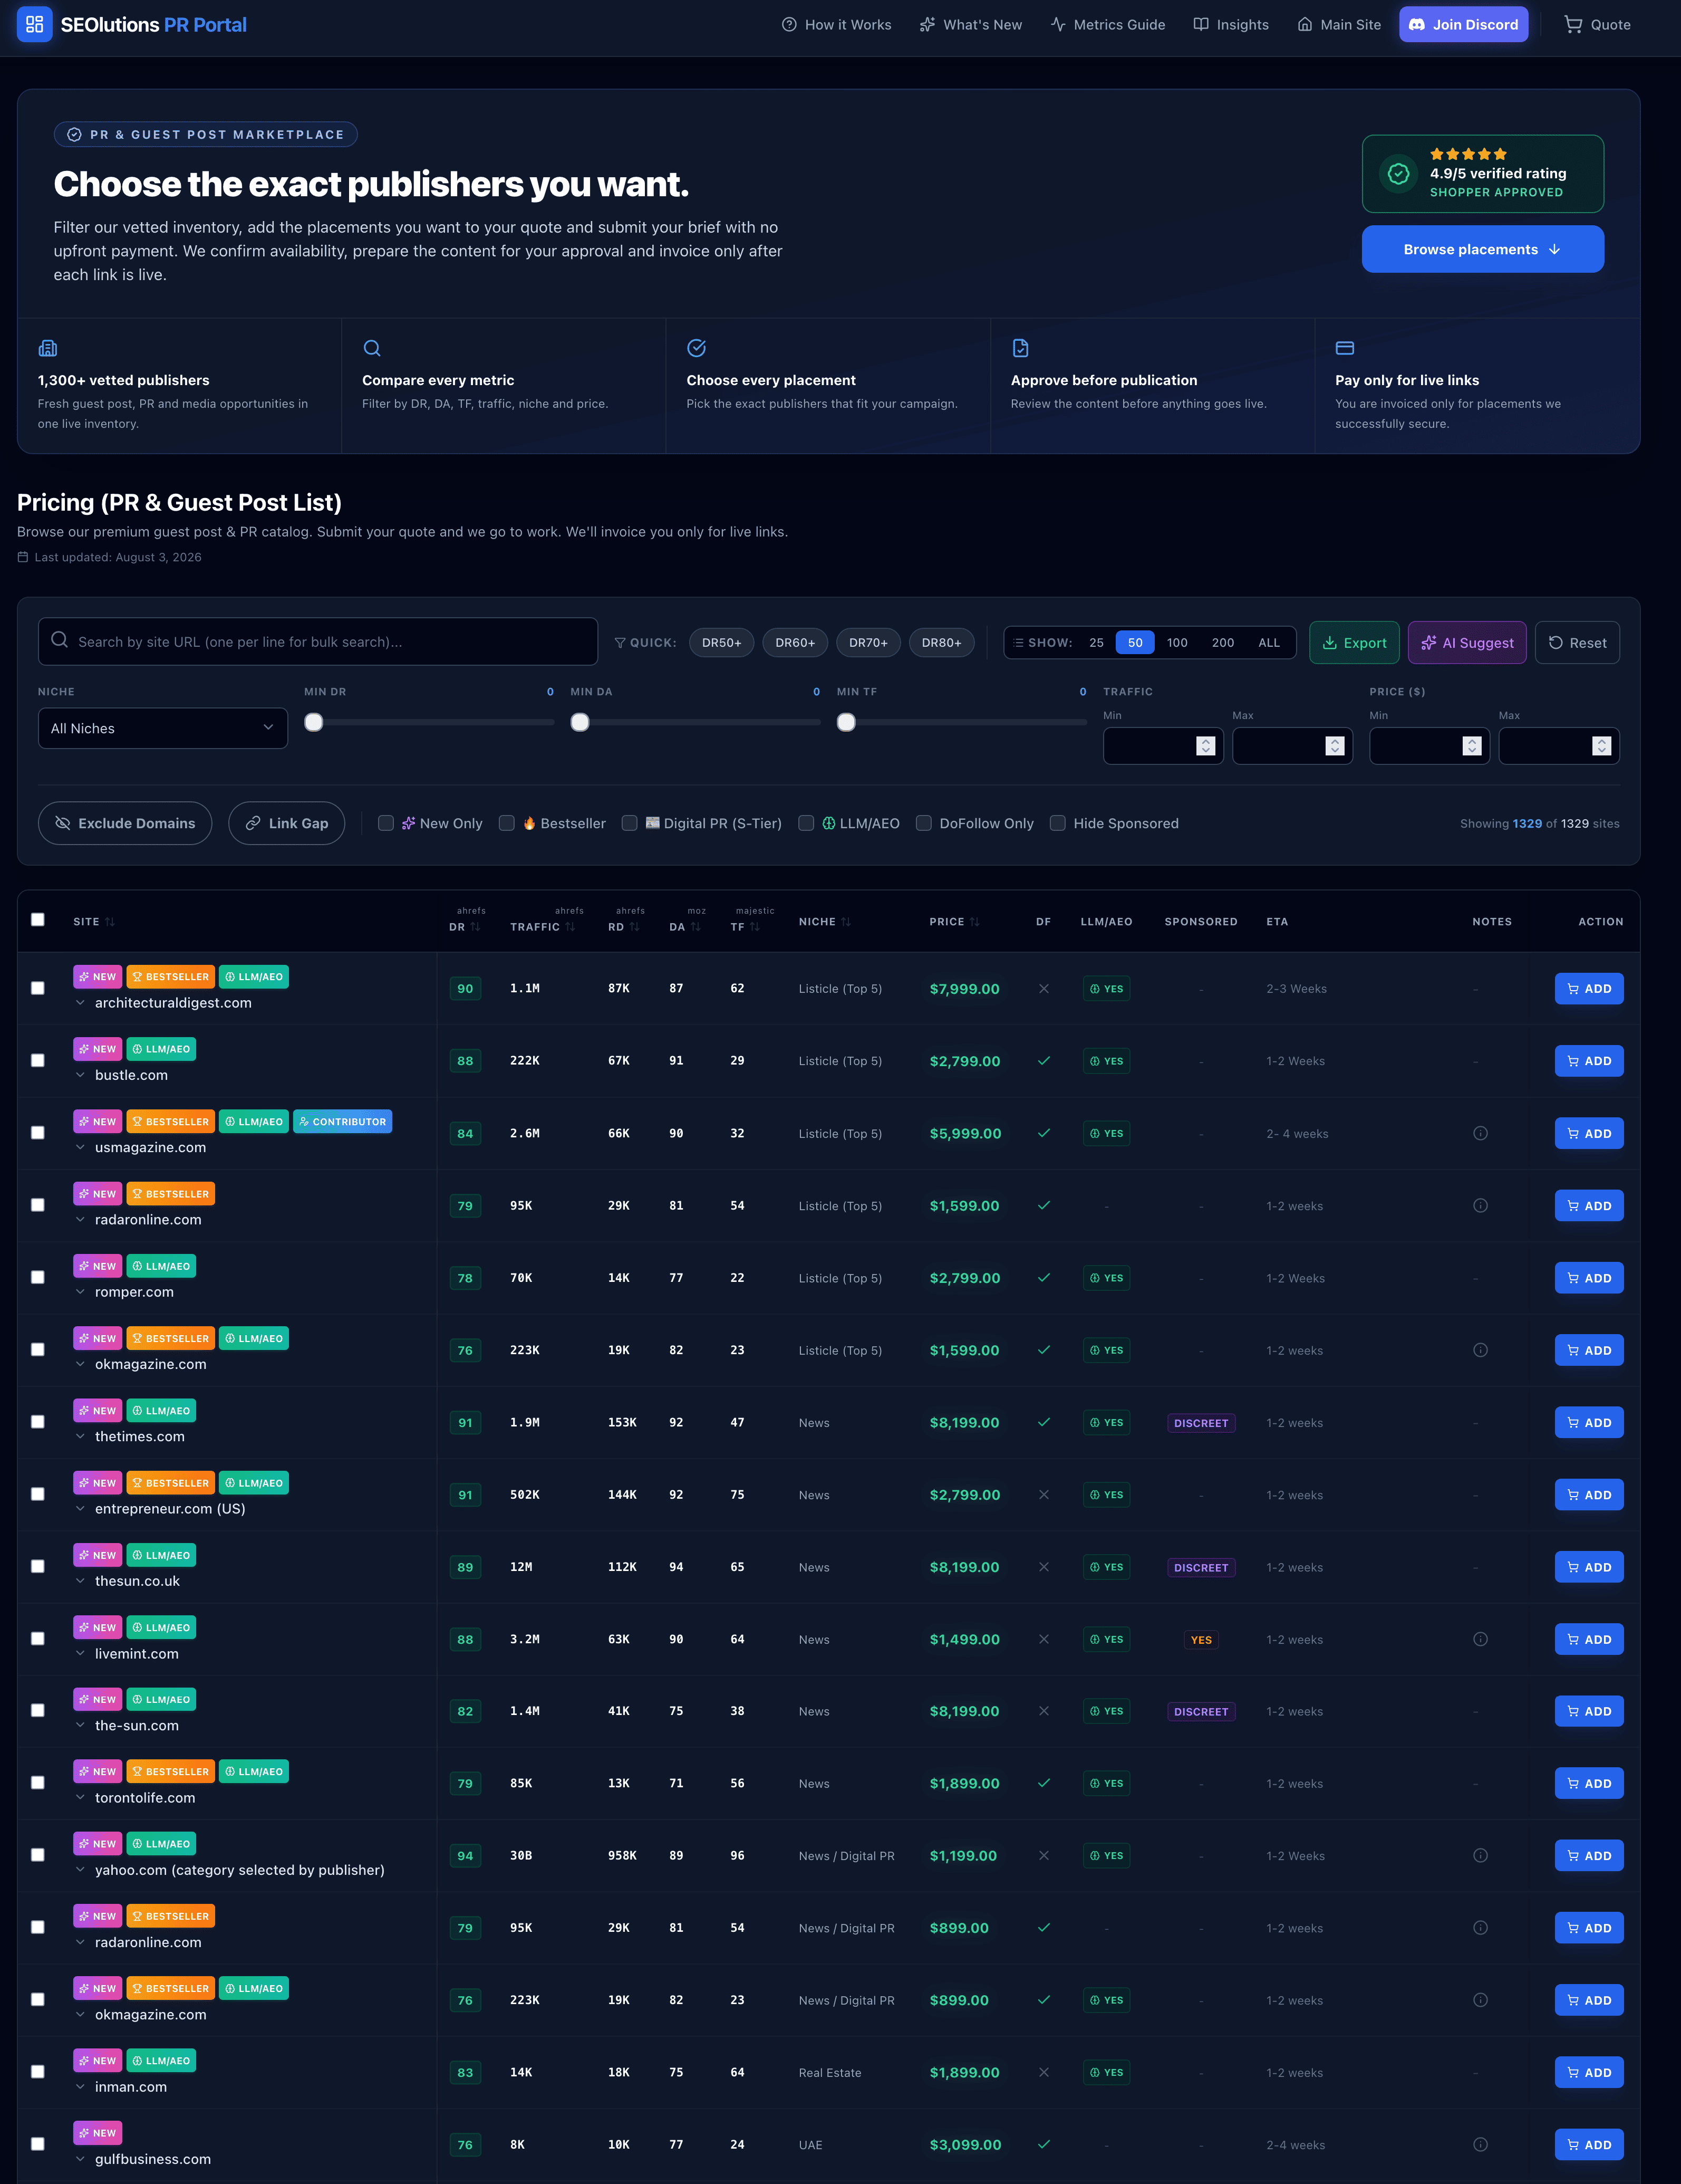Screen dimensions: 1681x2184
Task: Open the Metrics Guide
Action: [x=1107, y=25]
